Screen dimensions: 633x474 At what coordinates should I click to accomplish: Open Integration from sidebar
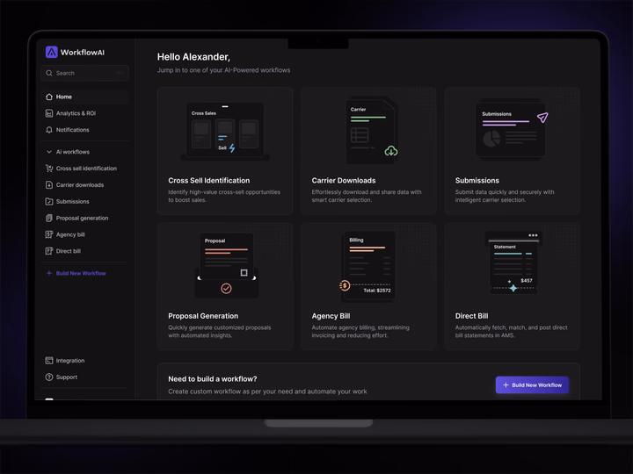point(84,361)
